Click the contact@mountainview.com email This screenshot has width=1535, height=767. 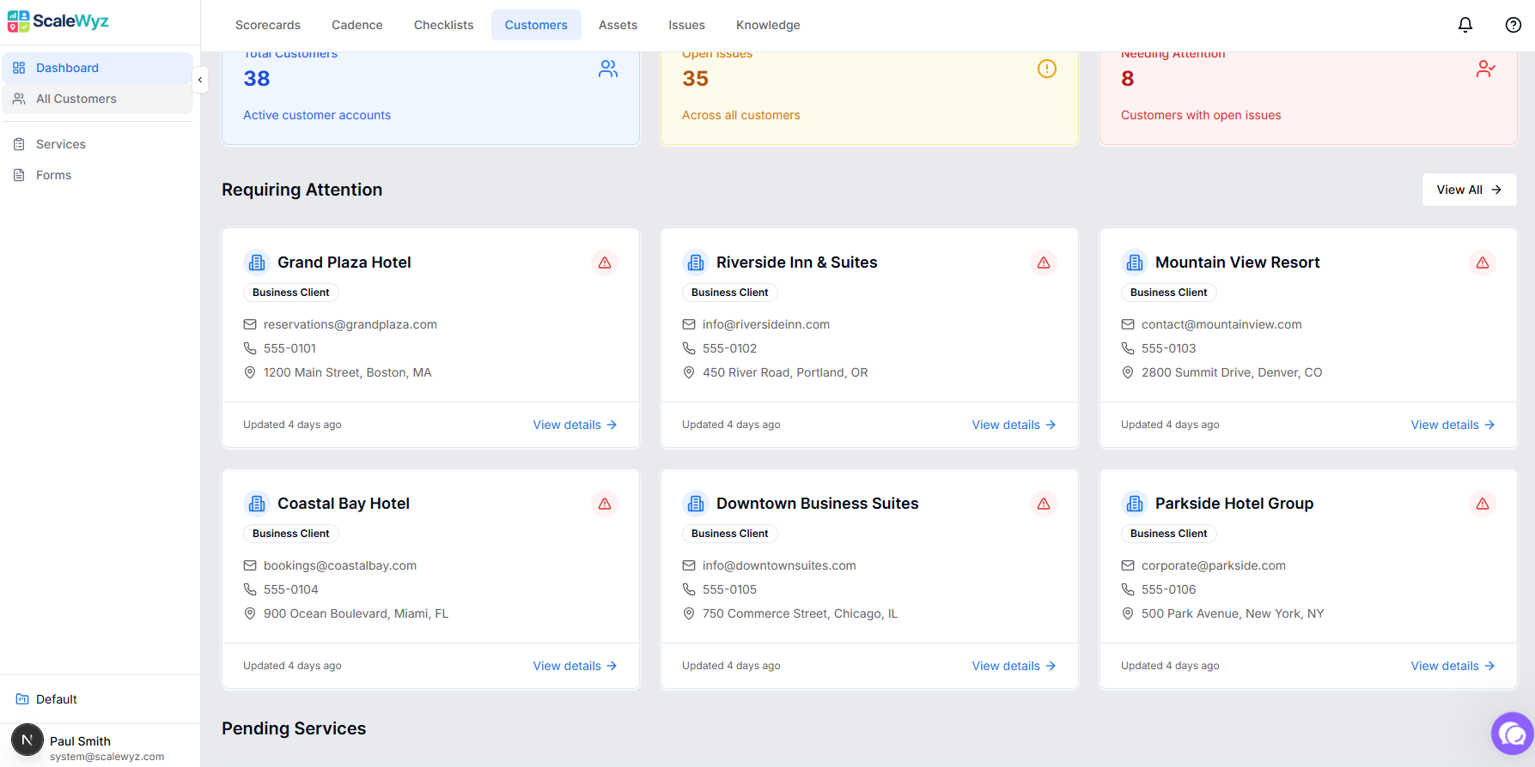1221,324
